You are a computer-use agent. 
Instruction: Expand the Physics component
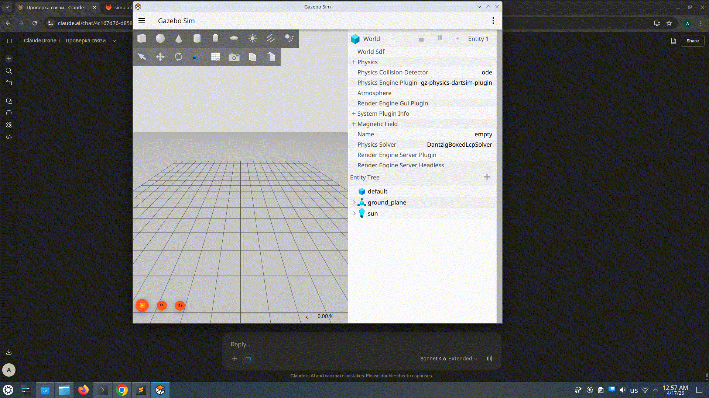354,62
